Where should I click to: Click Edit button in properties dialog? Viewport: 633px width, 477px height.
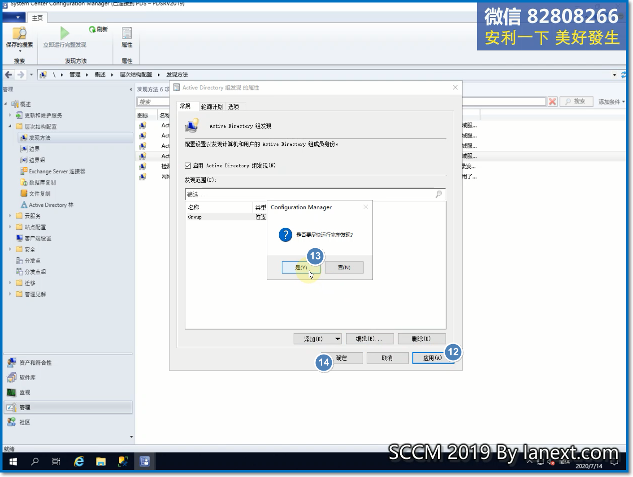[369, 339]
